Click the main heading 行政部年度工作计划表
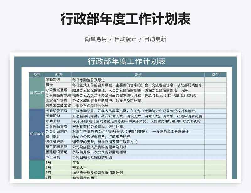The height and width of the screenshot is (193, 251). (125, 19)
